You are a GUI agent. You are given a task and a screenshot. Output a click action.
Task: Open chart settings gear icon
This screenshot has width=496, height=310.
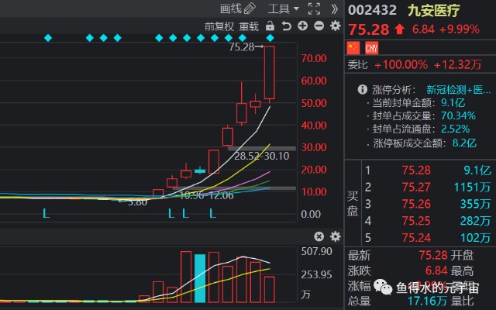[336, 26]
